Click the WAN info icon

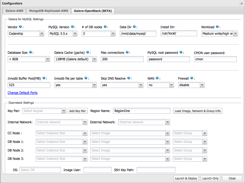(157, 78)
